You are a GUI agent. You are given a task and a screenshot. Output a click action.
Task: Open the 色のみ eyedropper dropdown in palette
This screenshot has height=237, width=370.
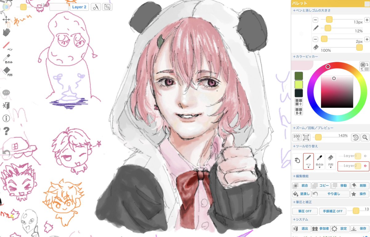click(x=320, y=161)
